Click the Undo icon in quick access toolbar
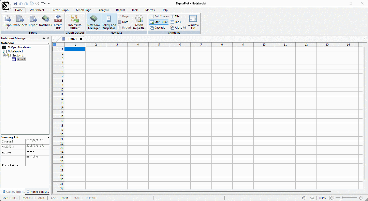Screen dimensions: 368x201 [x=21, y=3]
